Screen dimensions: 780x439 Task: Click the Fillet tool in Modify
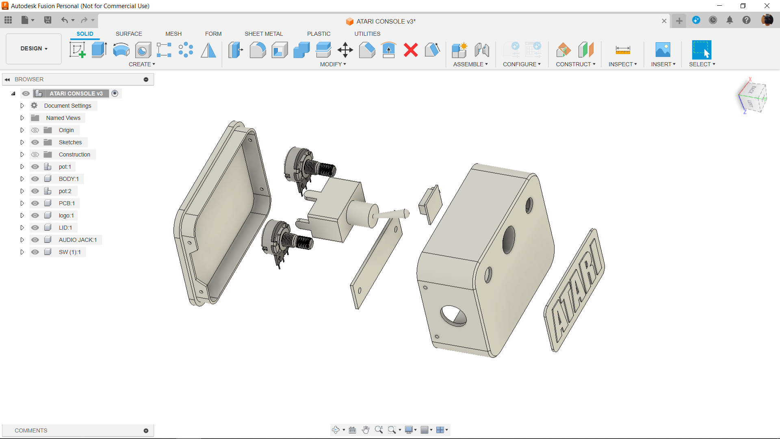258,50
